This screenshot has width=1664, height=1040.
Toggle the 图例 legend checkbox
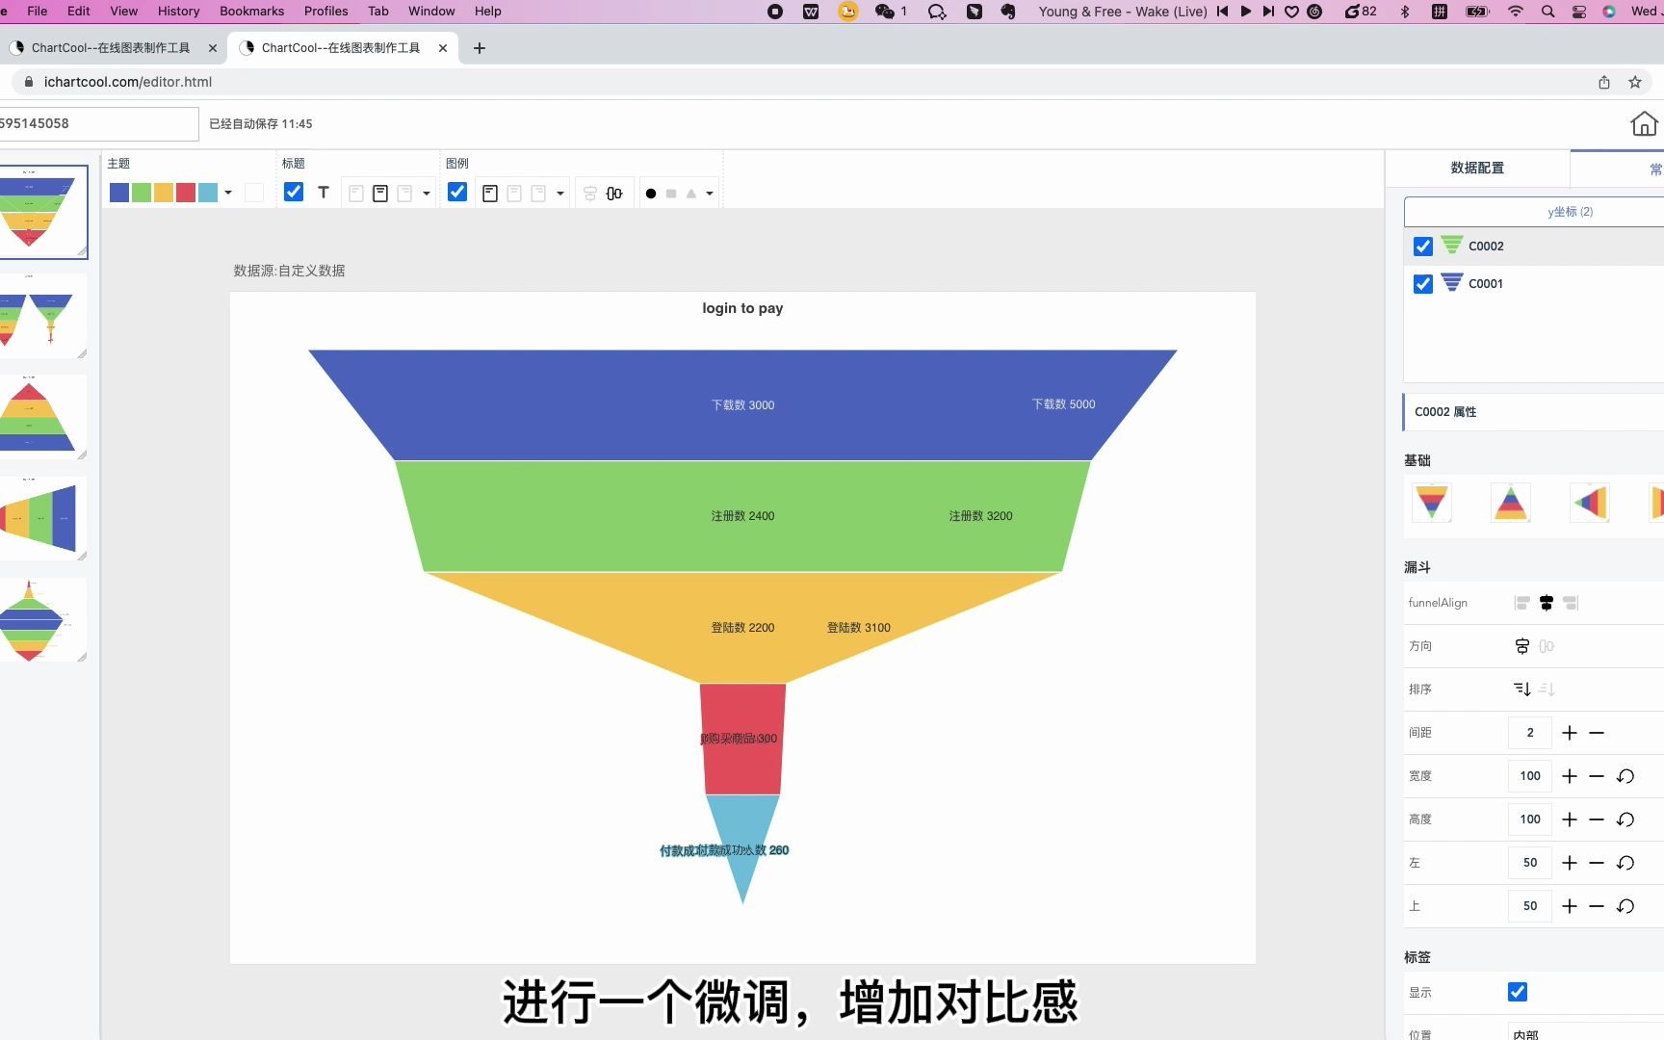[457, 193]
